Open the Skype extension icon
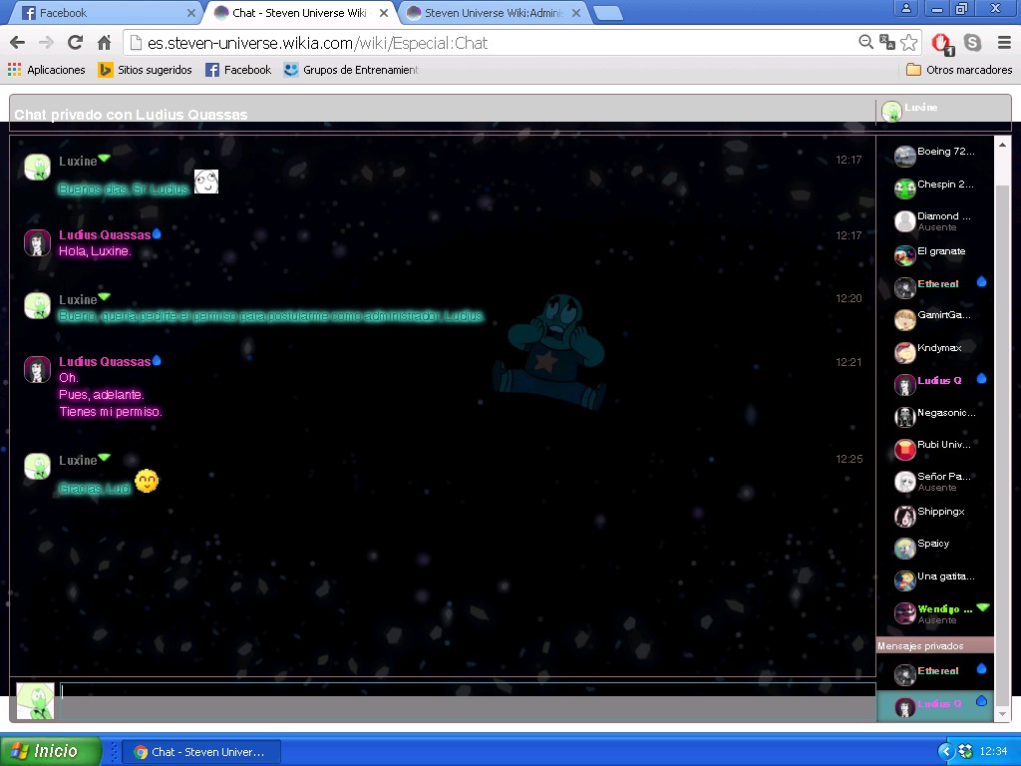Image resolution: width=1021 pixels, height=766 pixels. [972, 43]
